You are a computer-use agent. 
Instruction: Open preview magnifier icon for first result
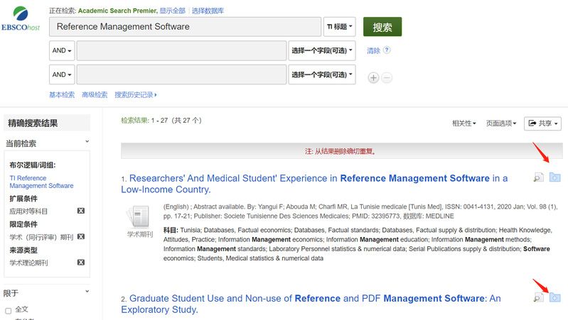(x=538, y=177)
